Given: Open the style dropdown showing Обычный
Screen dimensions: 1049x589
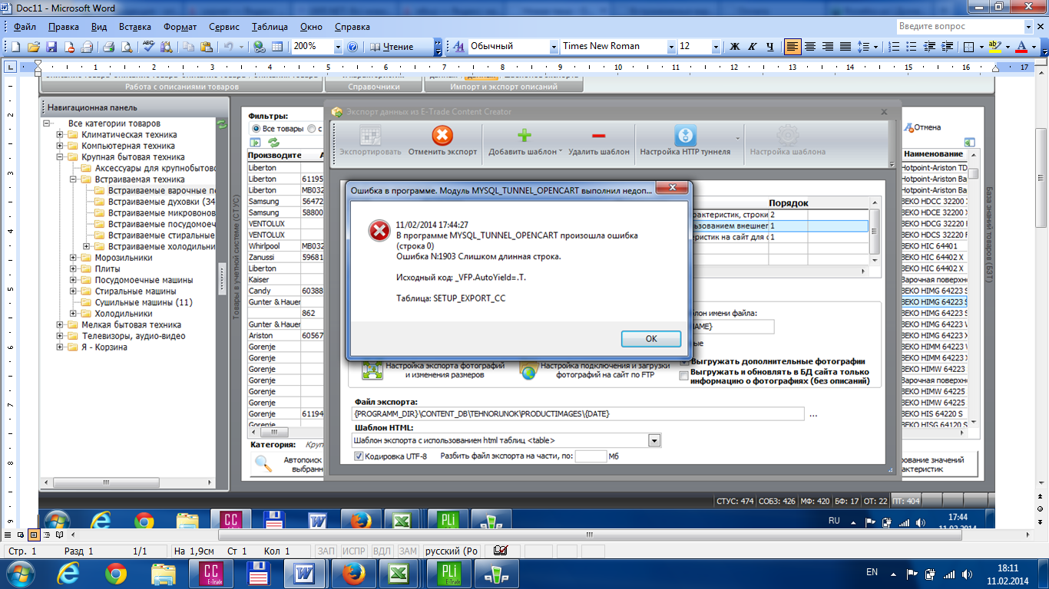Looking at the screenshot, I should click(553, 47).
